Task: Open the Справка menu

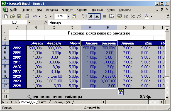Action: [x=125, y=10]
